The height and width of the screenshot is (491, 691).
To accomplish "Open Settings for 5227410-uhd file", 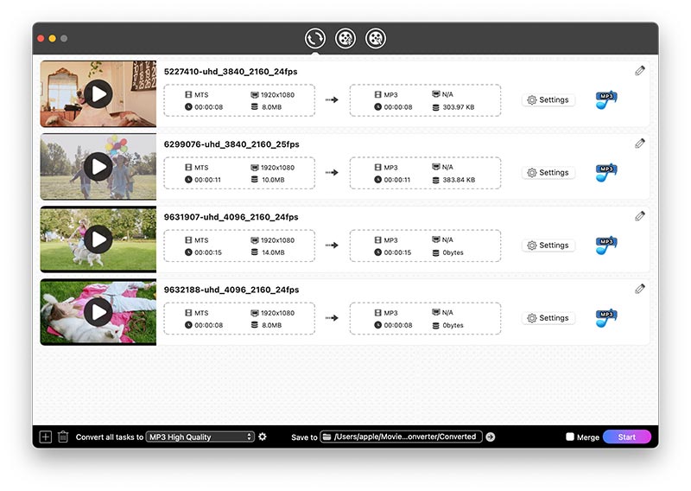I will [x=548, y=99].
